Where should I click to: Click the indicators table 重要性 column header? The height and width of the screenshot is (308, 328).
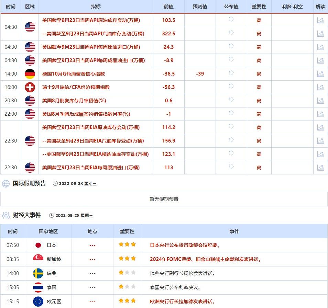coord(259,7)
